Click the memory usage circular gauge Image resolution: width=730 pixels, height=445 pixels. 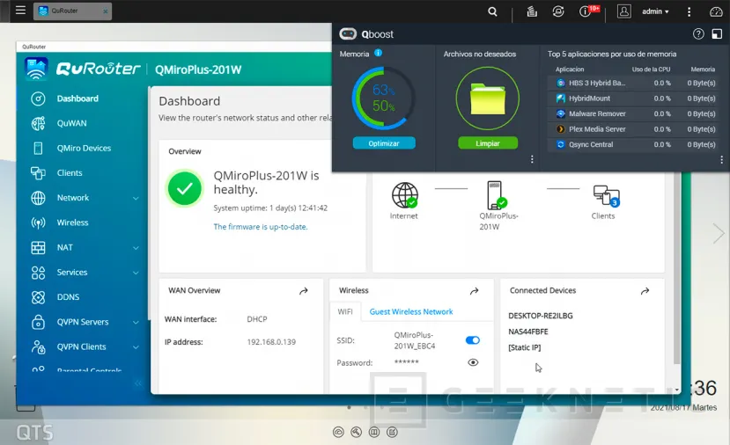pos(383,98)
